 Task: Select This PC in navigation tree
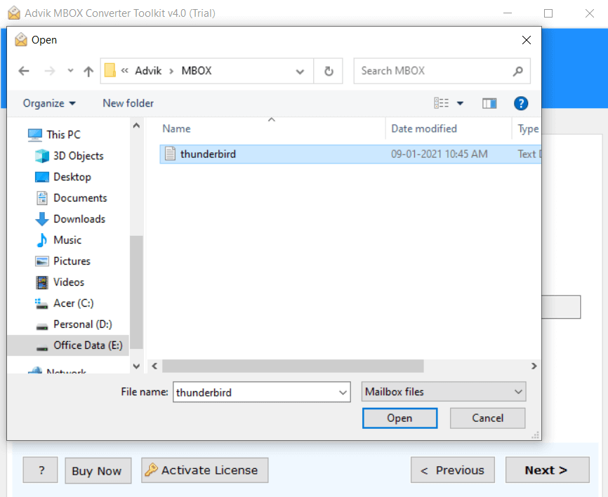click(54, 135)
